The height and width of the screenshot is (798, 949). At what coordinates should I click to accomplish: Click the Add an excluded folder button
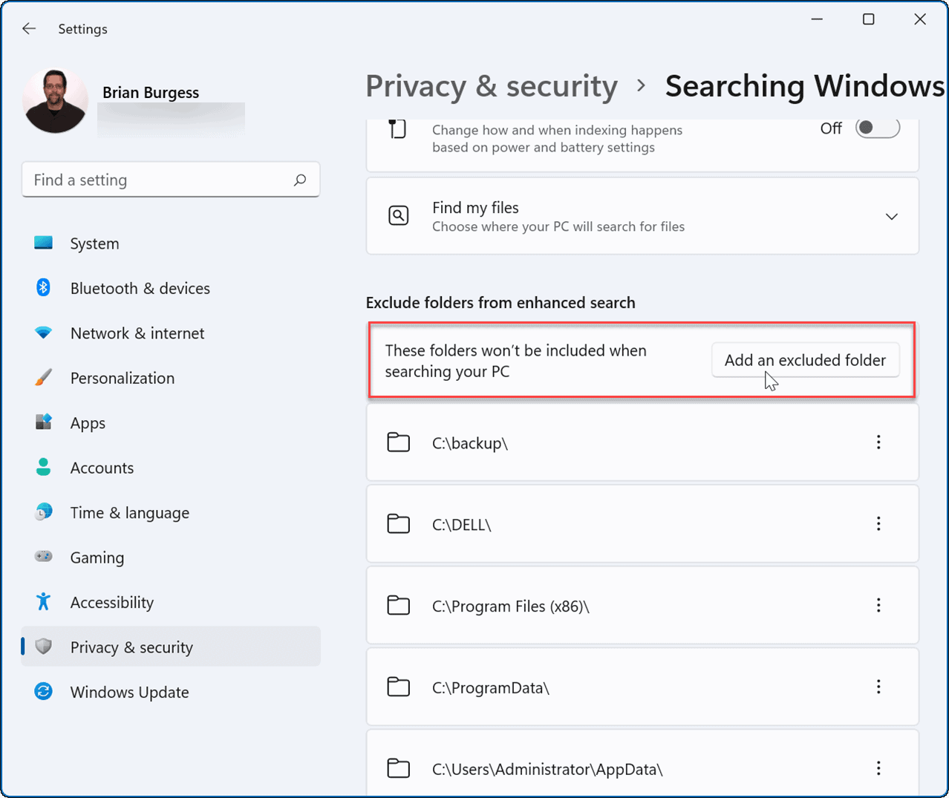coord(806,360)
